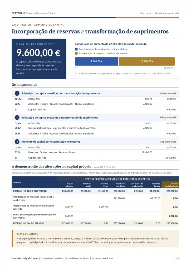
Task: Click the closing total 236.150,00
Action: pos(172,223)
